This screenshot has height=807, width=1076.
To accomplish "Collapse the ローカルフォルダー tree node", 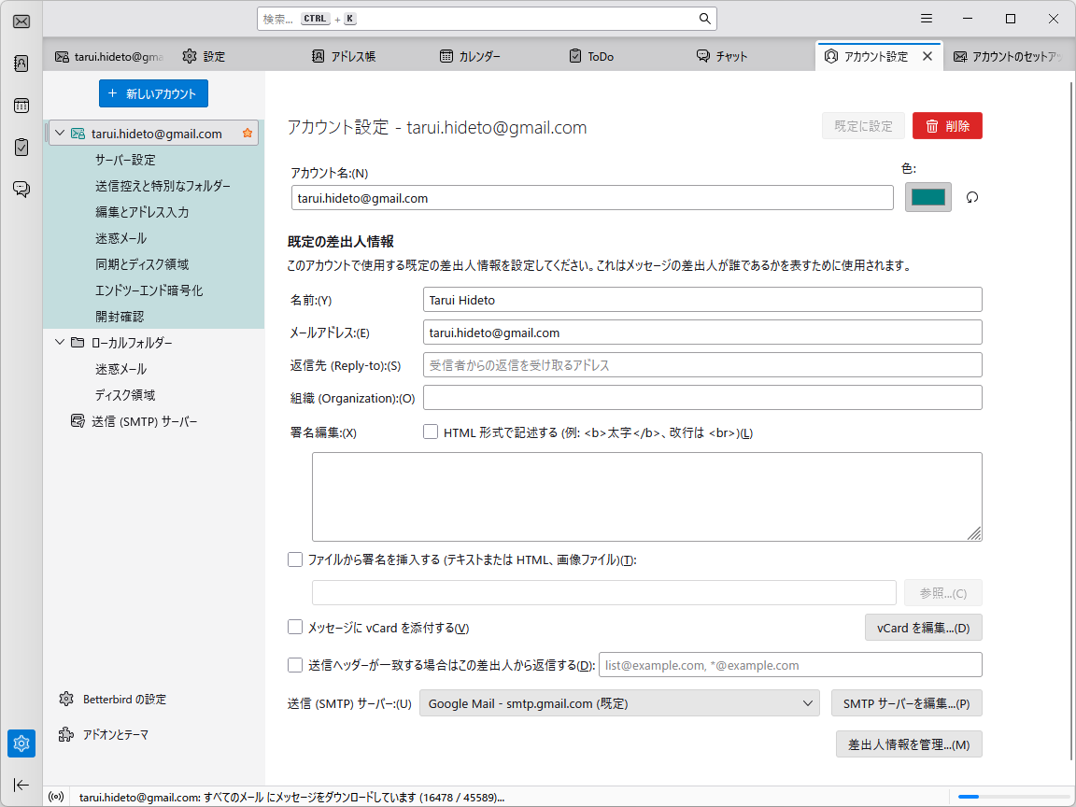I will 60,342.
